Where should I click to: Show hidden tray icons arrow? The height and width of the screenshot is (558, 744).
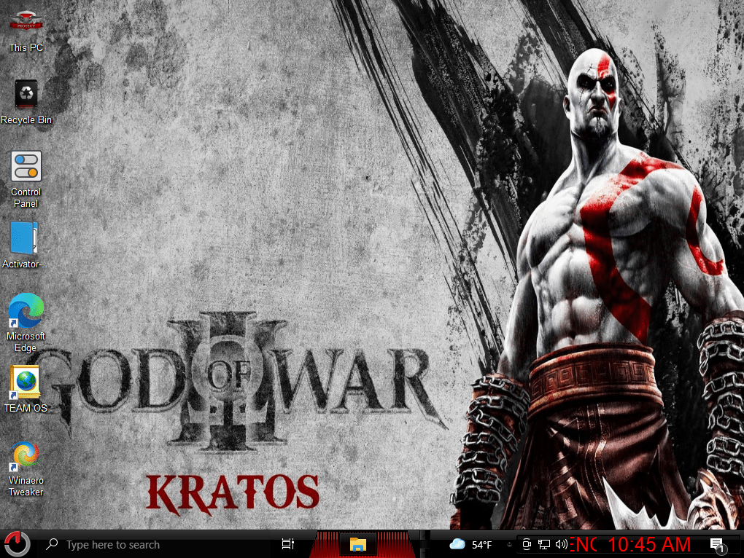pyautogui.click(x=509, y=544)
